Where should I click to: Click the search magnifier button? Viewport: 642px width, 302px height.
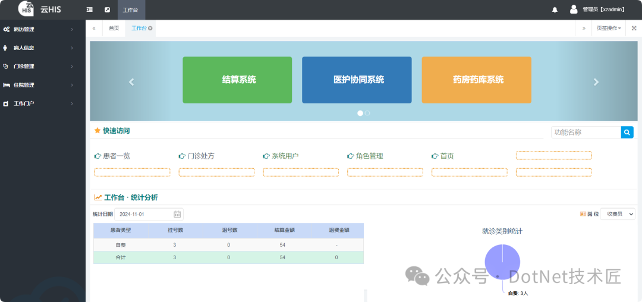pyautogui.click(x=627, y=132)
